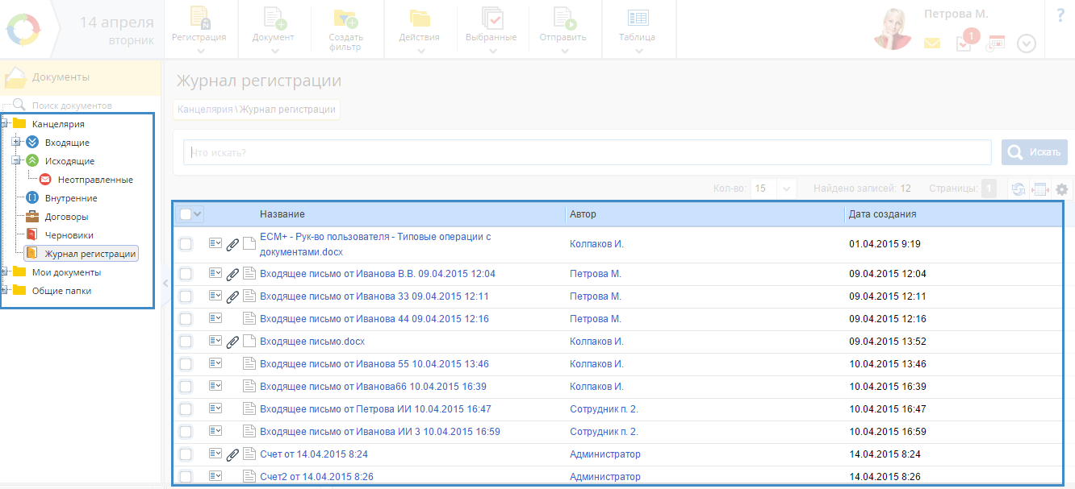The width and height of the screenshot is (1075, 489).
Task: Expand the Входящие tree node
Action: [15, 143]
